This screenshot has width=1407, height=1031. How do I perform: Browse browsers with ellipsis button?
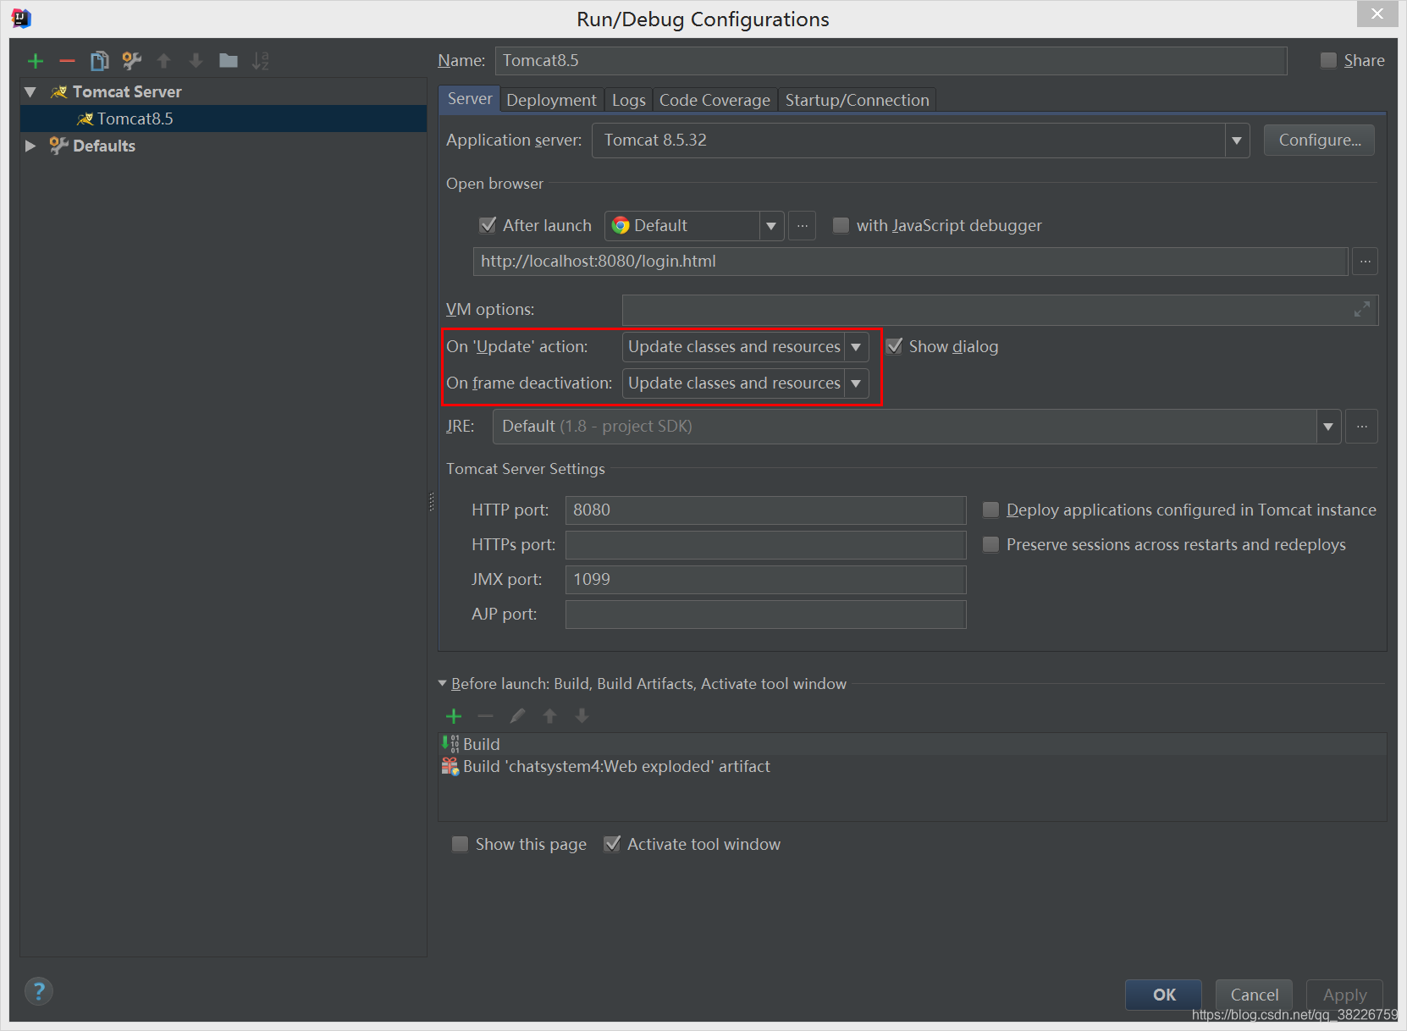pyautogui.click(x=802, y=226)
